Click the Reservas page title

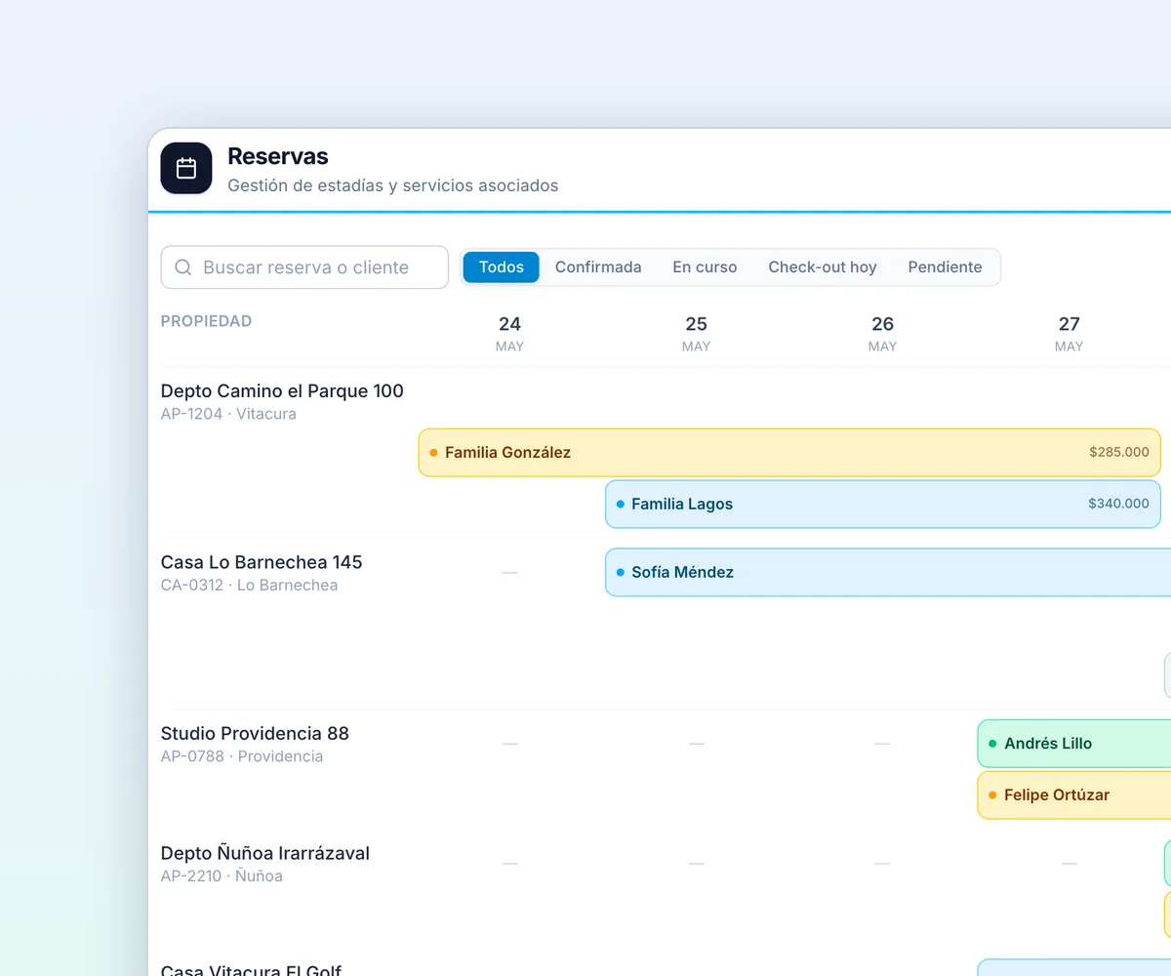(278, 156)
